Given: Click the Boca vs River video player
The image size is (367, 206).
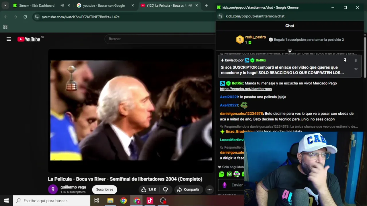Looking at the screenshot, I should [x=131, y=110].
